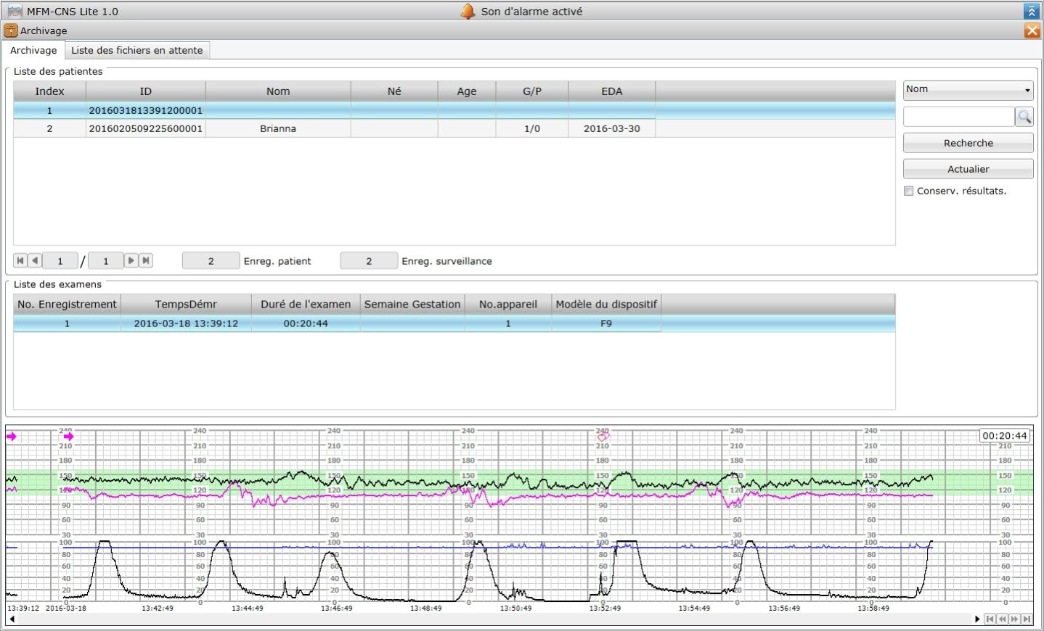1044x631 pixels.
Task: Jump to start of trace recording
Action: pyautogui.click(x=990, y=619)
